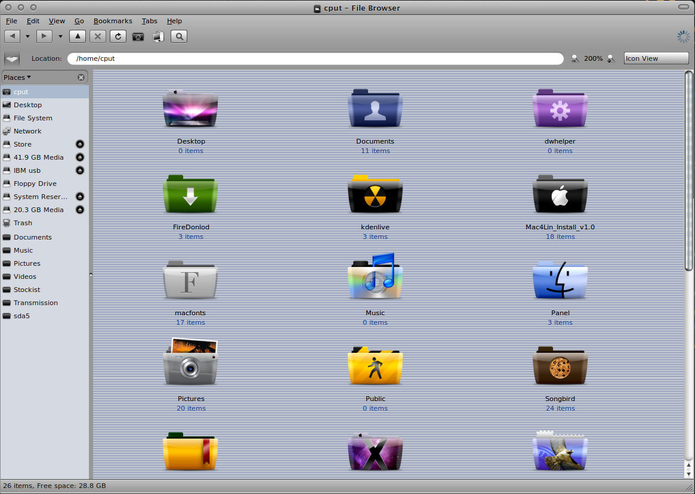Viewport: 695px width, 494px height.
Task: Open the Stockist bookmark
Action: [x=45, y=290]
